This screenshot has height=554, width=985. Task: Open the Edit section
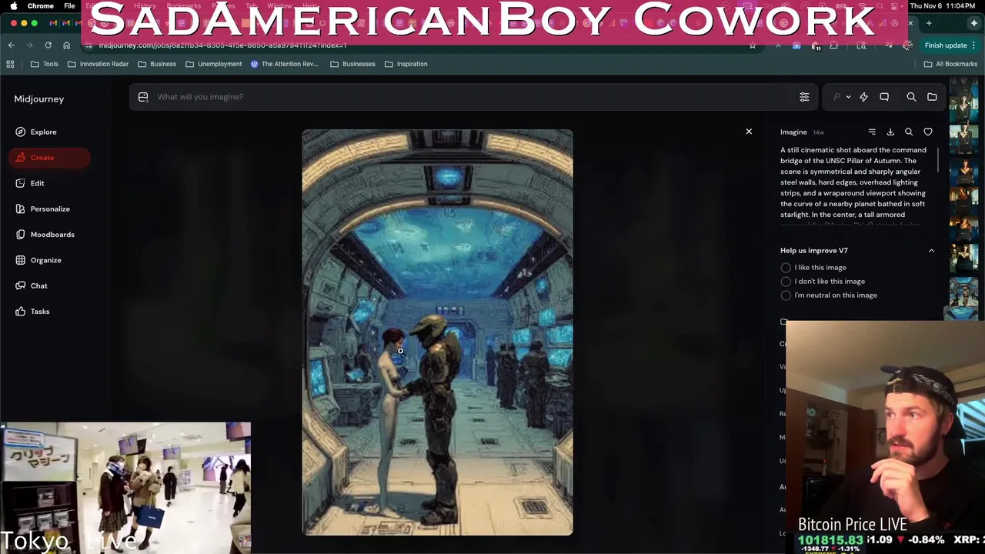click(x=30, y=183)
